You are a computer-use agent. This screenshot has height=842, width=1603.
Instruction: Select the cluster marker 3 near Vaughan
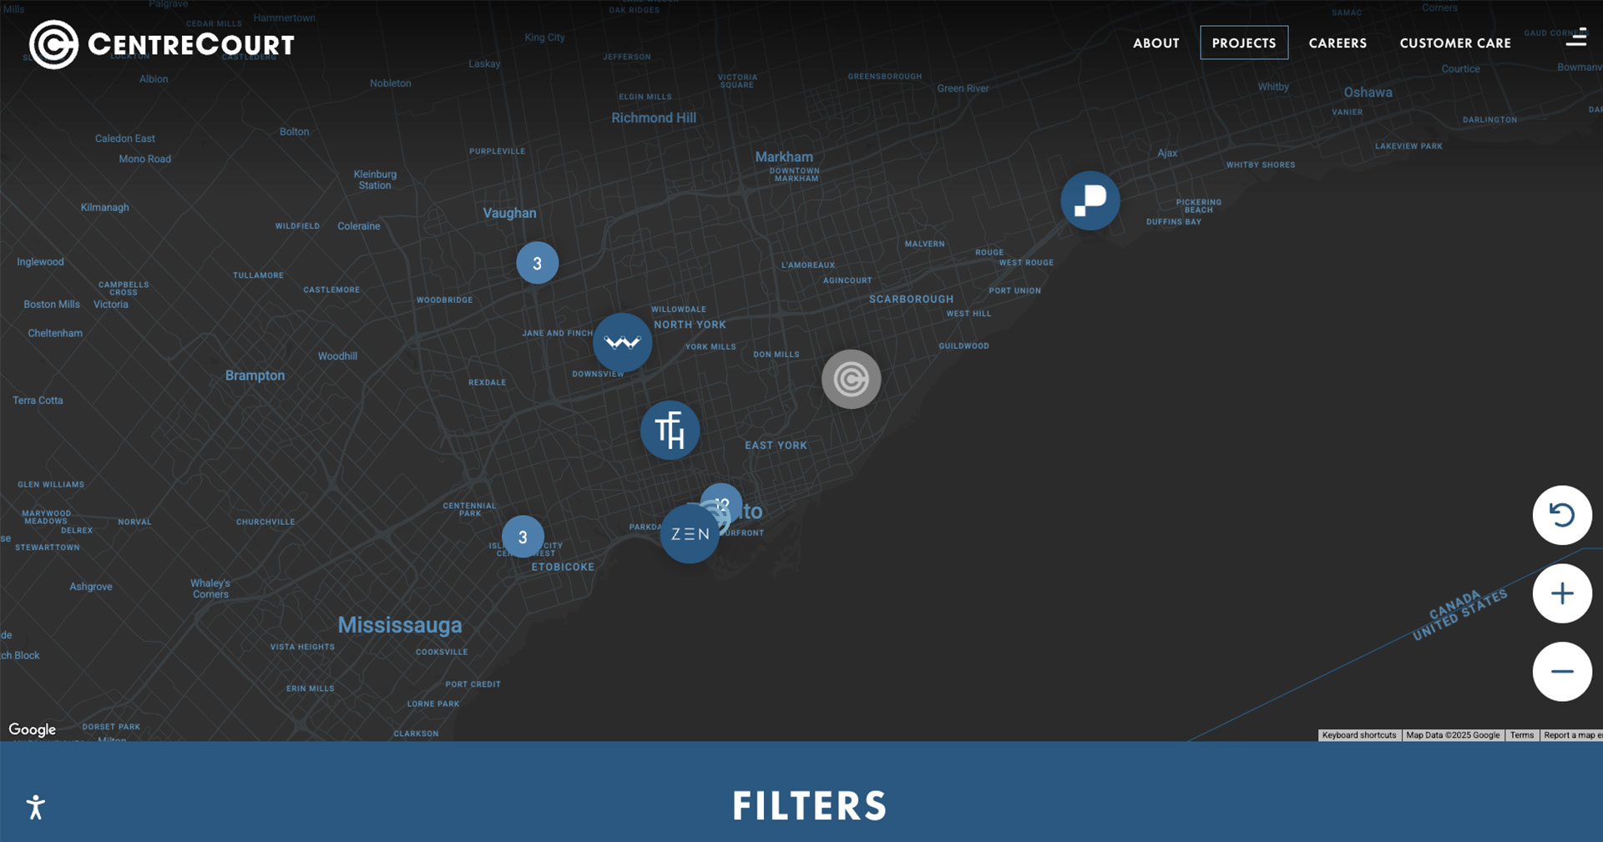pyautogui.click(x=537, y=263)
